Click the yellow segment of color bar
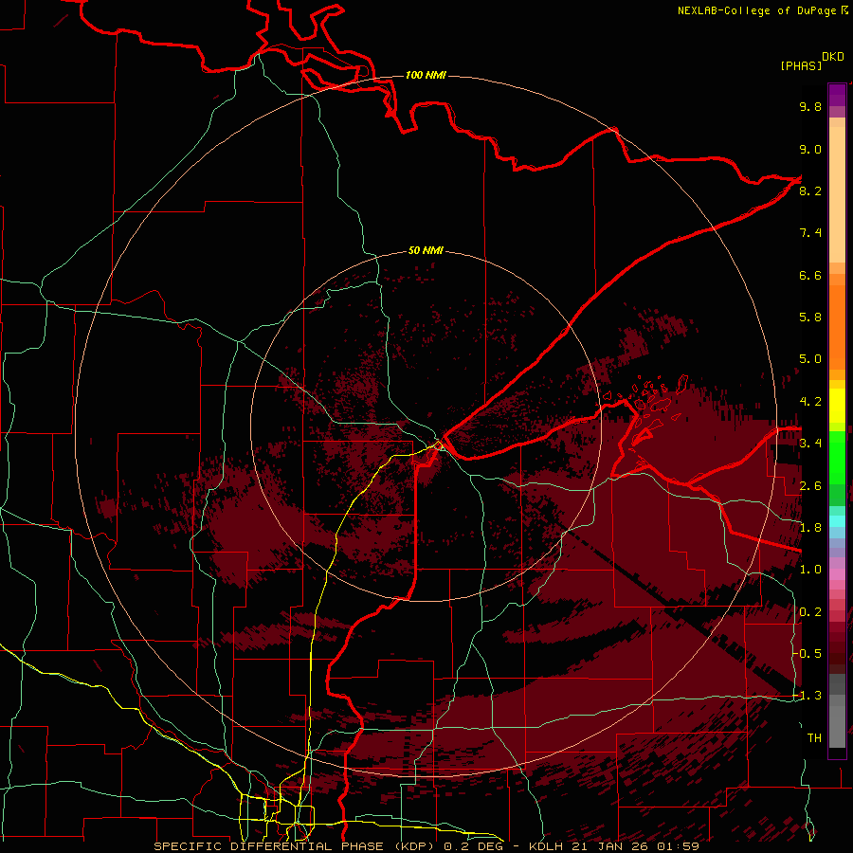Image resolution: width=853 pixels, height=853 pixels. 837,406
